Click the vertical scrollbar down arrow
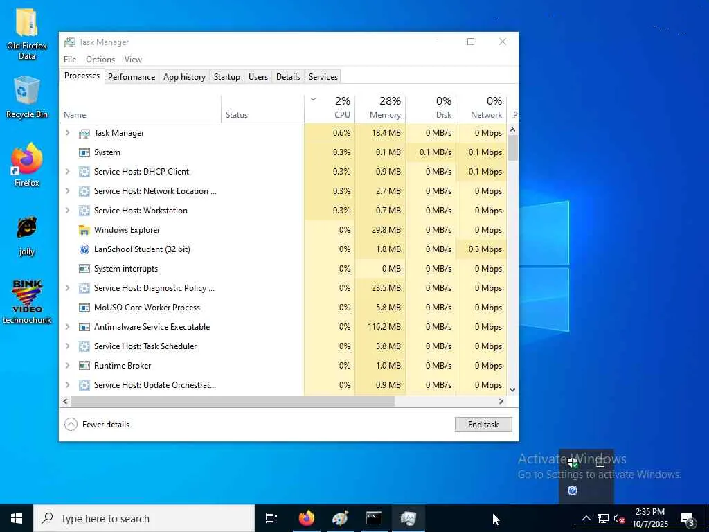 click(x=513, y=389)
